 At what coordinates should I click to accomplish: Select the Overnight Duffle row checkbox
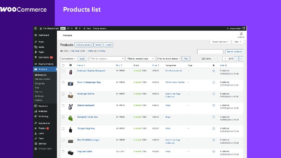pyautogui.click(x=63, y=94)
